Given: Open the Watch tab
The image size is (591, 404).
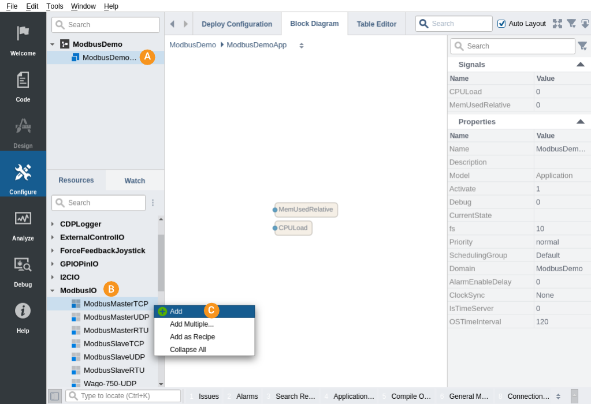Looking at the screenshot, I should click(x=135, y=181).
